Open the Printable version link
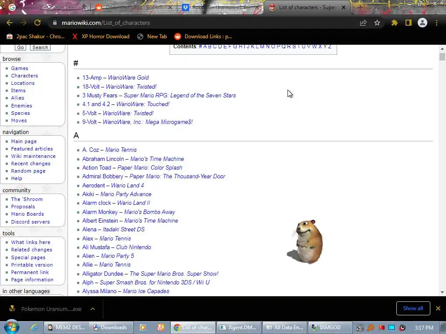Image resolution: width=446 pixels, height=334 pixels. coord(32,265)
